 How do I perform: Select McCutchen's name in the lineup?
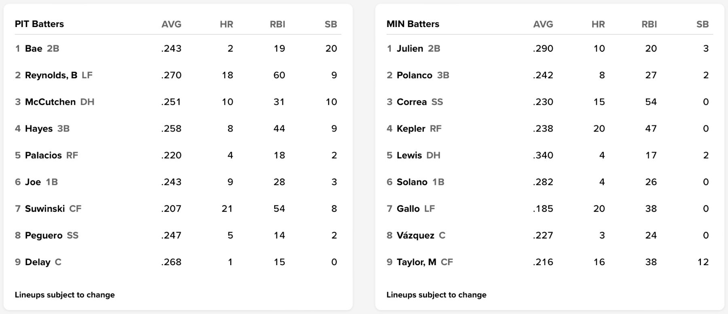coord(50,102)
